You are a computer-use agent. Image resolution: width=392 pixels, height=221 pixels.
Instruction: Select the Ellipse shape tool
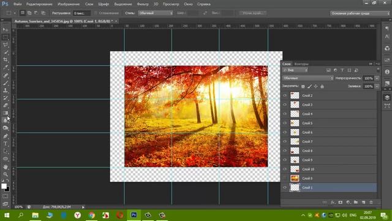[x=6, y=159]
